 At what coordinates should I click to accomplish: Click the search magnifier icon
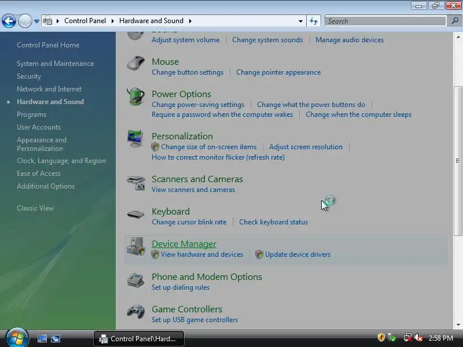point(455,21)
